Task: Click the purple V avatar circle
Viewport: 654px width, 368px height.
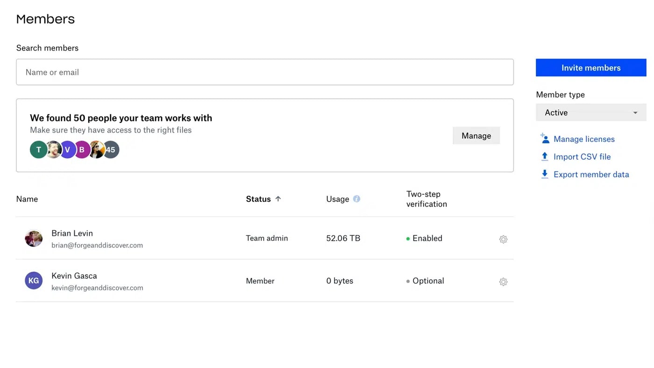Action: [x=67, y=150]
